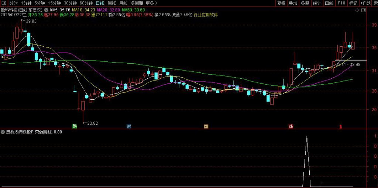Image resolution: width=378 pixels, height=188 pixels.
Task: Click the red $ marker on timeline
Action: coord(340,126)
